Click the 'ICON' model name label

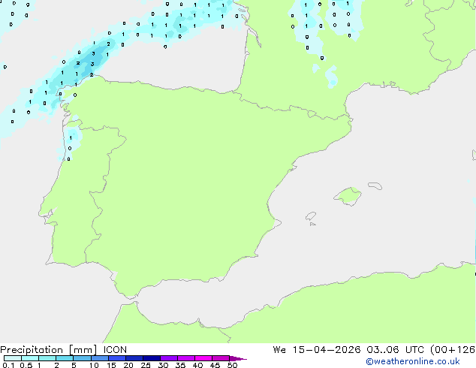coord(115,350)
